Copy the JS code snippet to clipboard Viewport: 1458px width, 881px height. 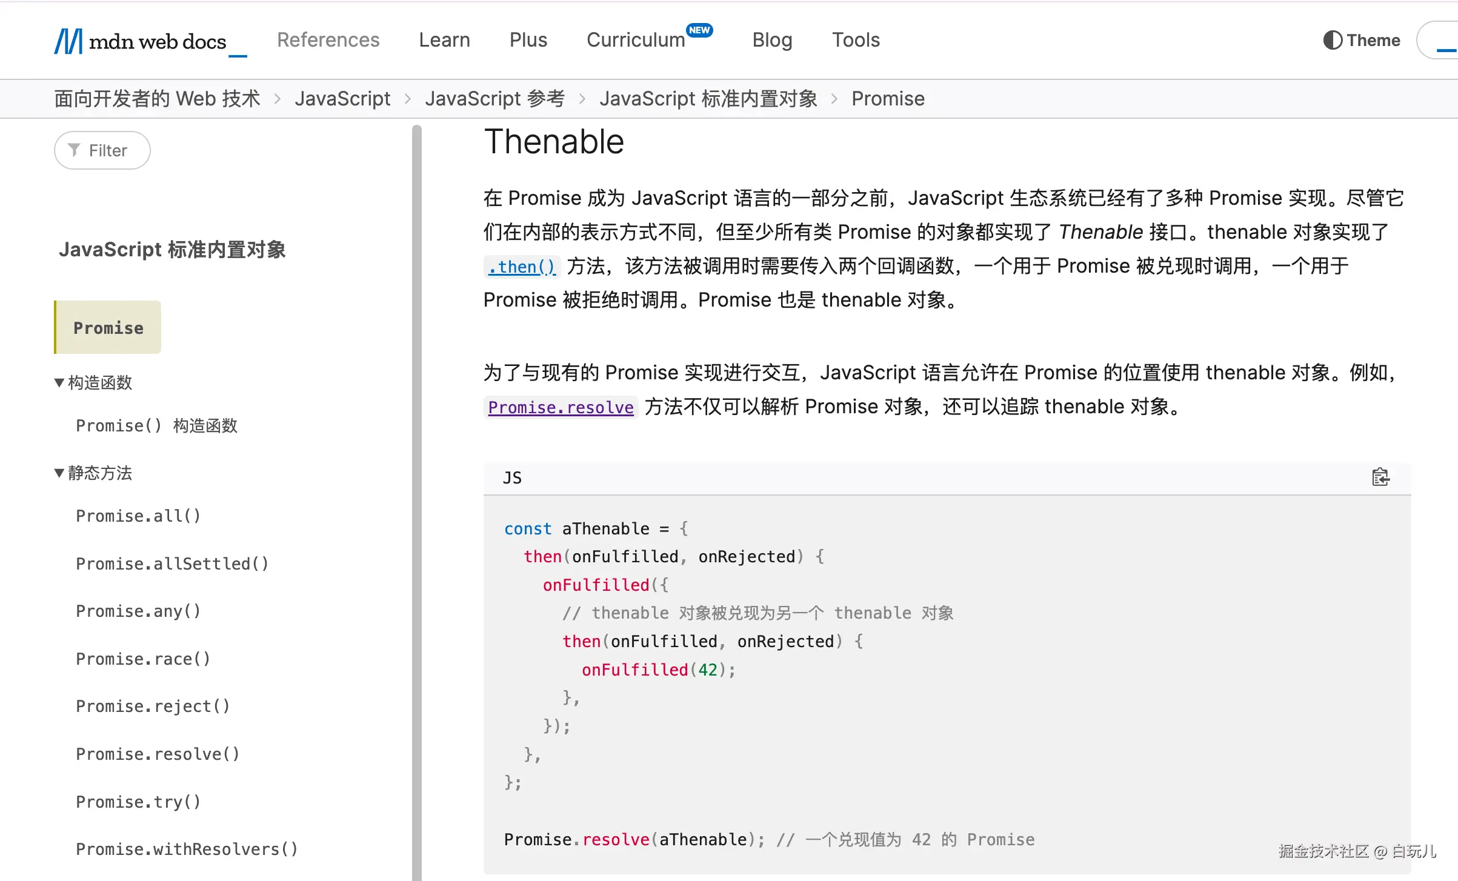pyautogui.click(x=1380, y=477)
